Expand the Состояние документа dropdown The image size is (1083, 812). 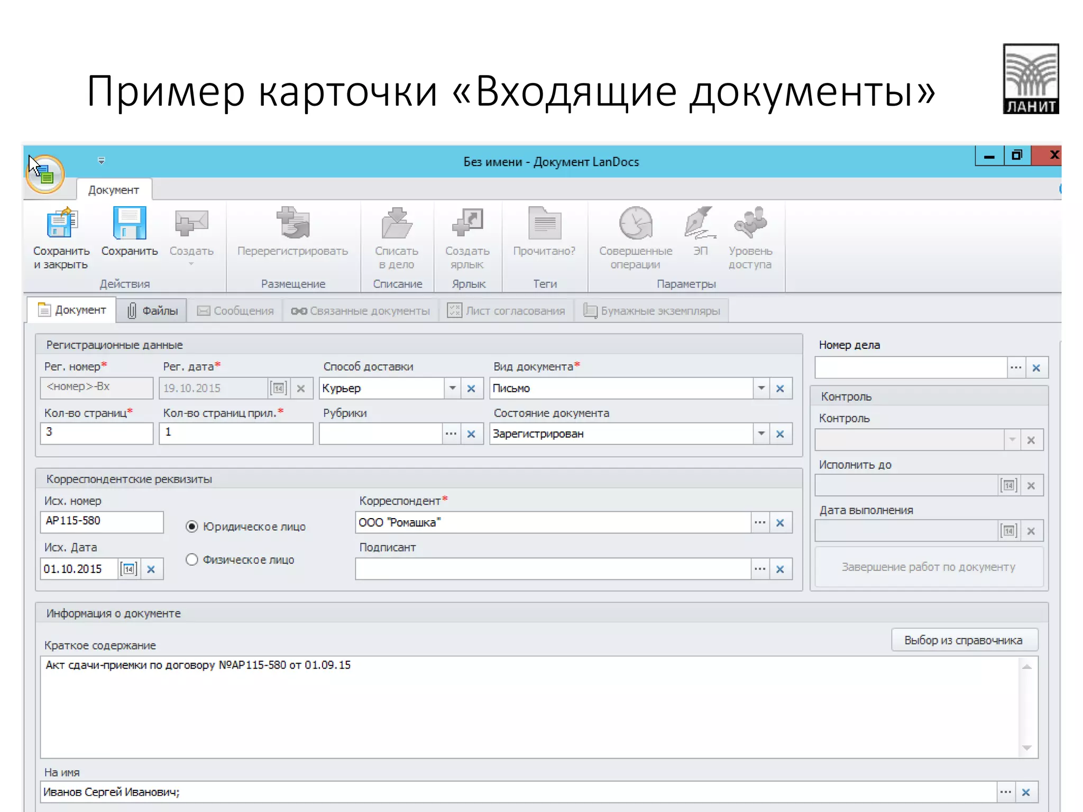pos(761,434)
